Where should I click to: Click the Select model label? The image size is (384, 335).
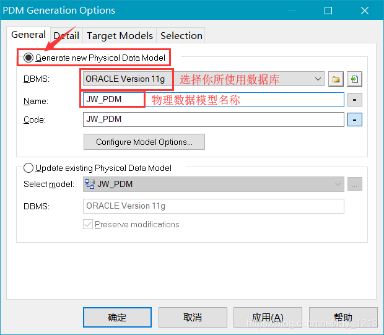click(49, 184)
